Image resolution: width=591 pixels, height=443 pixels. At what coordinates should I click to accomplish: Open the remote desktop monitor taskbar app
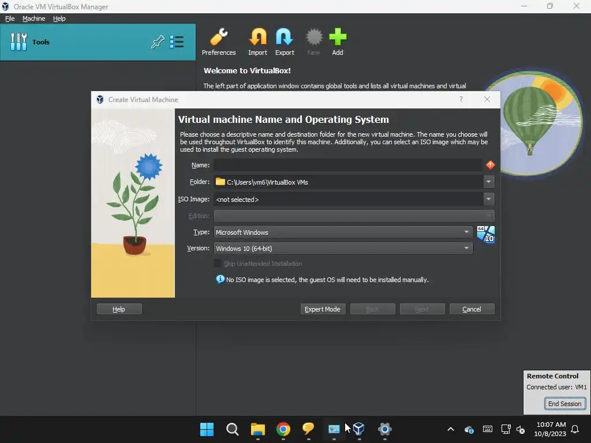(x=334, y=429)
